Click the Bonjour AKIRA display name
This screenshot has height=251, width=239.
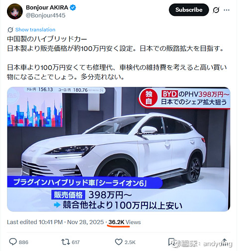47,7
